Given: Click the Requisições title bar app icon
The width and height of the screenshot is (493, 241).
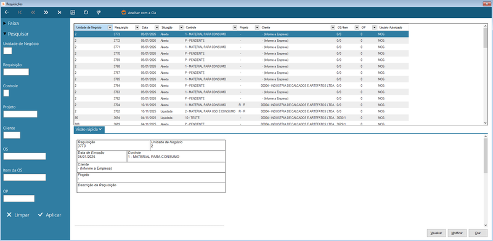Looking at the screenshot, I should (4, 4).
